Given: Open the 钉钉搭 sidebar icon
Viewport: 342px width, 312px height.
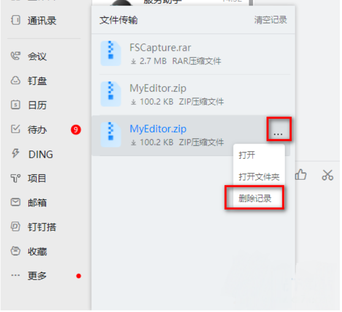Looking at the screenshot, I should pos(15,227).
